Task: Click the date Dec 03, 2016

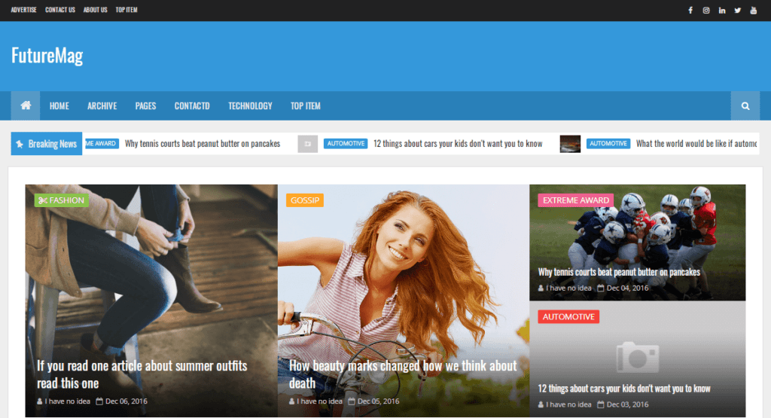Action: (x=627, y=404)
